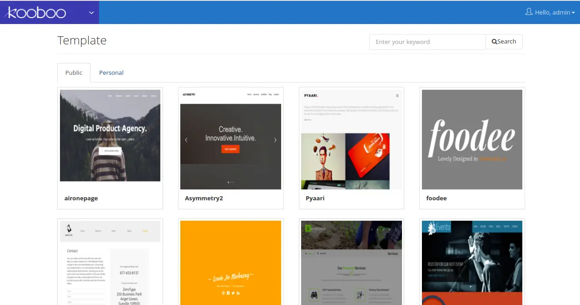The width and height of the screenshot is (580, 305).
Task: Choose the foodee template thumbnail
Action: tap(472, 140)
